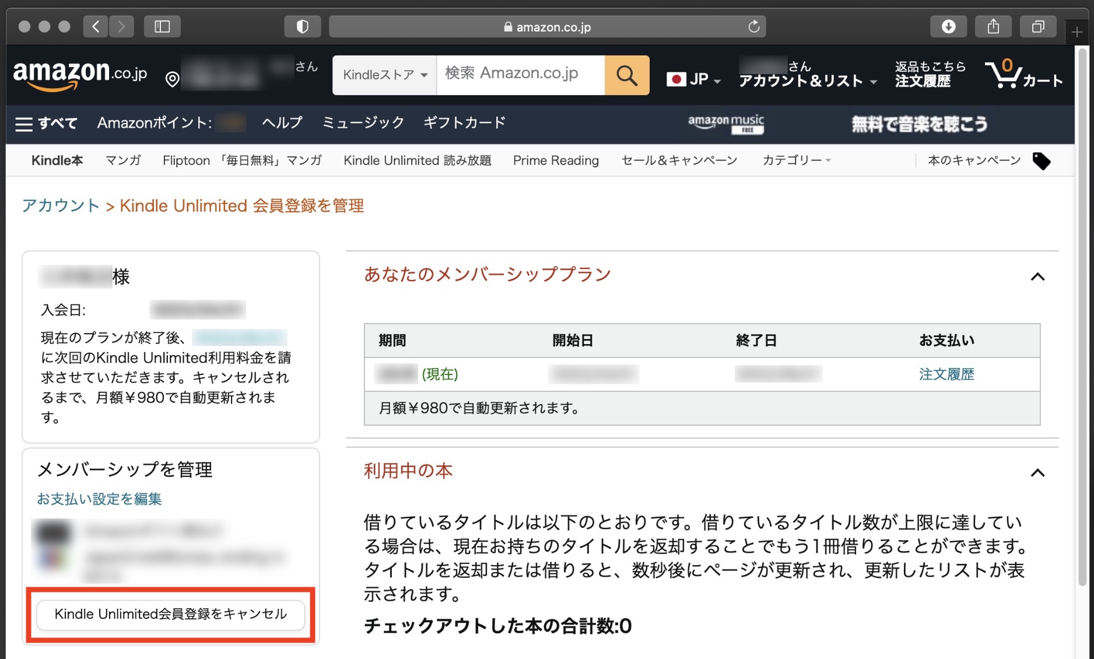The height and width of the screenshot is (659, 1094).
Task: Click the 終了日 column header
Action: pyautogui.click(x=756, y=341)
